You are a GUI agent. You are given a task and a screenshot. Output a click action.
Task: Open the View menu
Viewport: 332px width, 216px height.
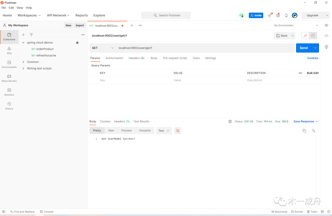pyautogui.click(x=20, y=8)
